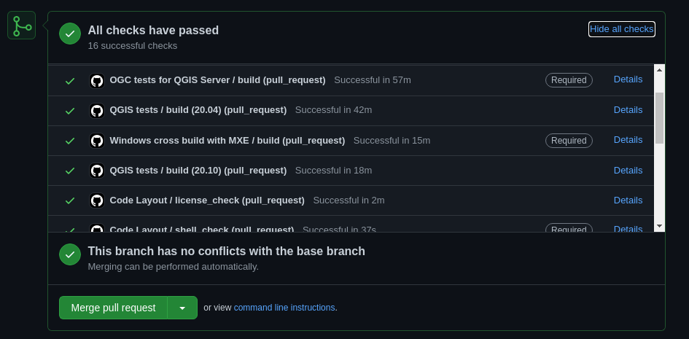Image resolution: width=689 pixels, height=339 pixels.
Task: Click scrollbar down arrow in checks list
Action: point(659,226)
